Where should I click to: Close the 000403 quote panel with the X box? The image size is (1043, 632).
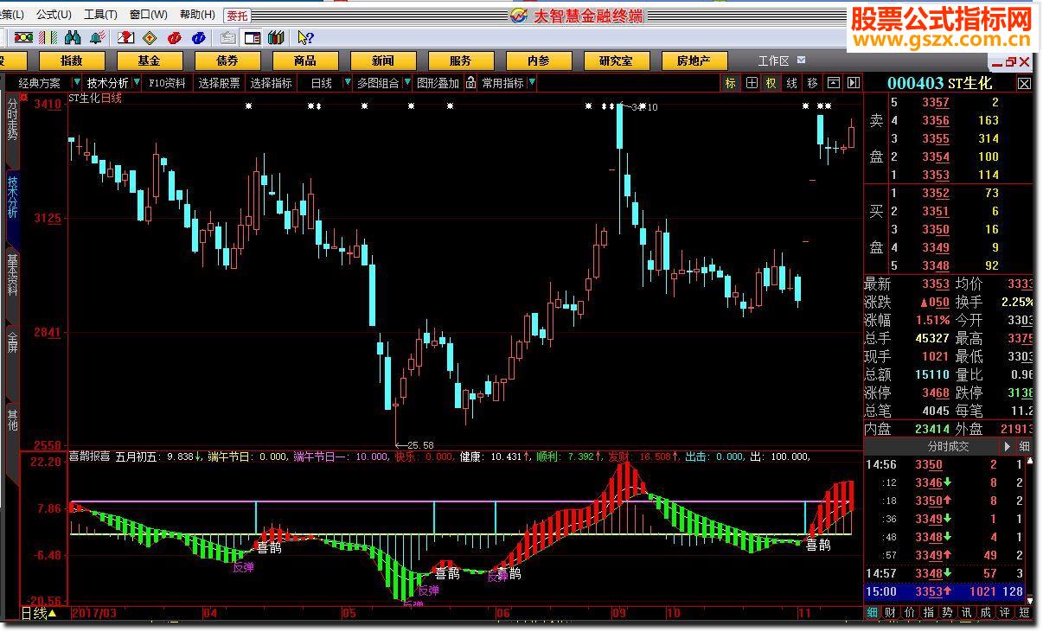click(1024, 83)
